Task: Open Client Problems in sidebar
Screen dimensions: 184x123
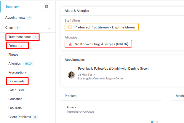Action: 20,117
